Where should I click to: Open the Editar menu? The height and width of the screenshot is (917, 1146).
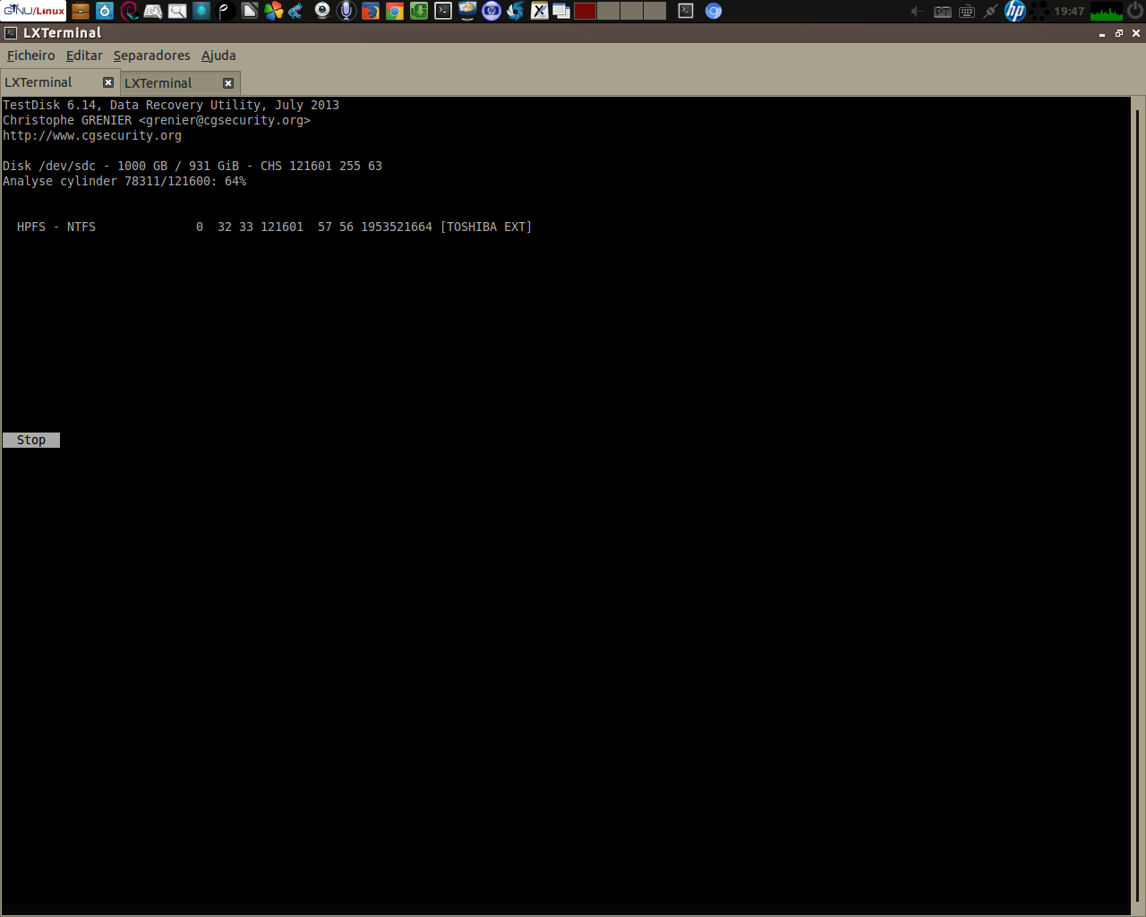(x=84, y=56)
